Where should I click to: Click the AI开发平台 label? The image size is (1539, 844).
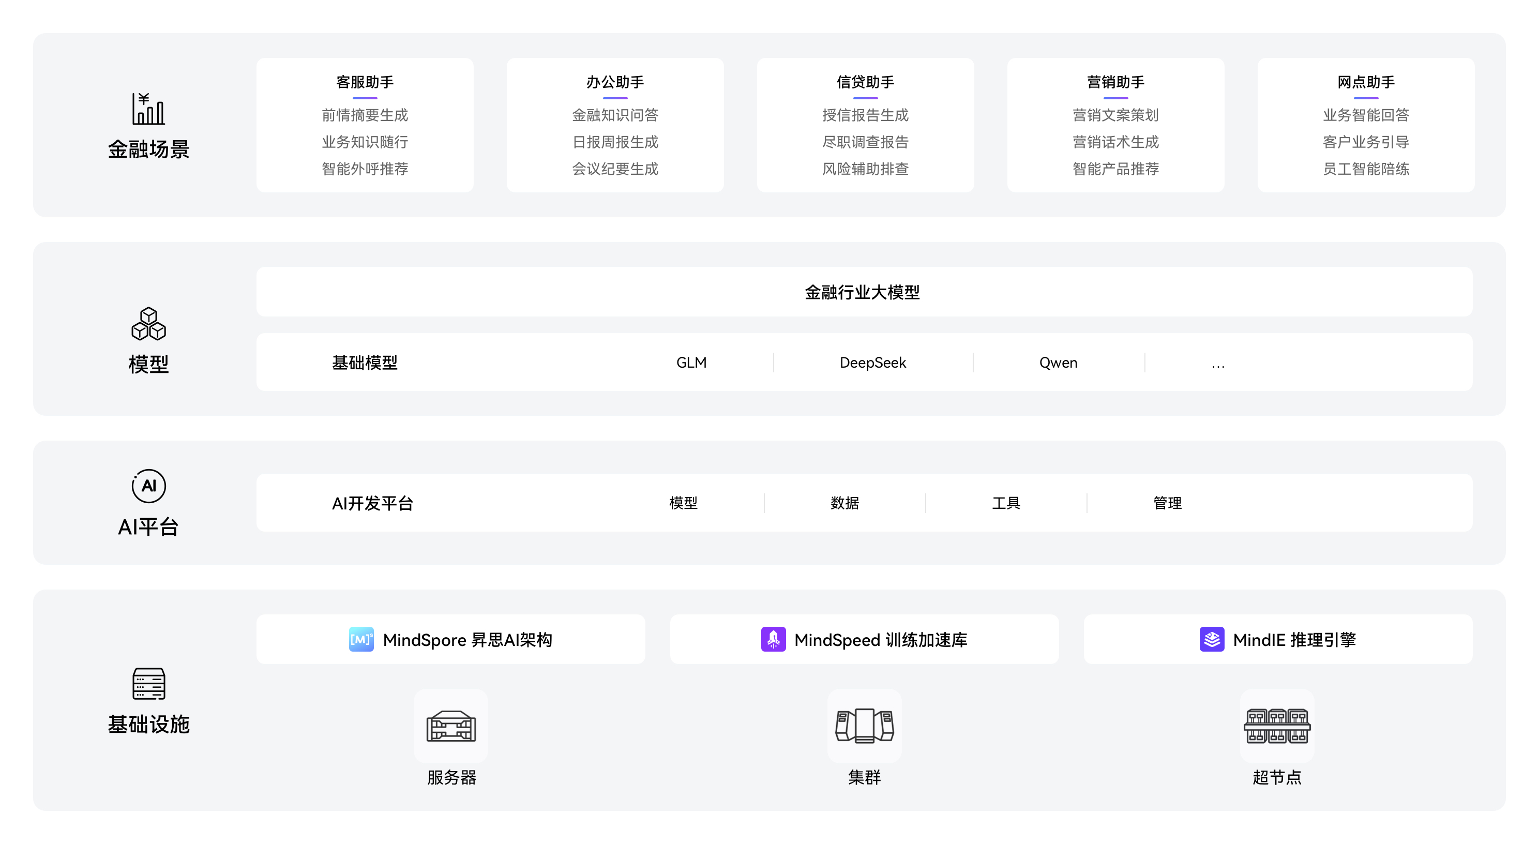tap(372, 503)
